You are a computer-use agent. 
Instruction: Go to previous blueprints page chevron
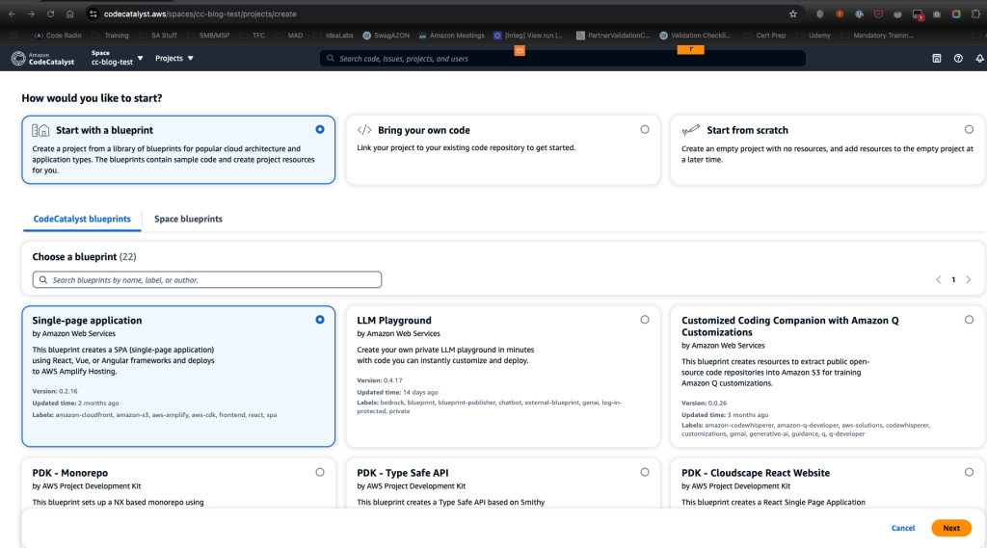pos(939,280)
